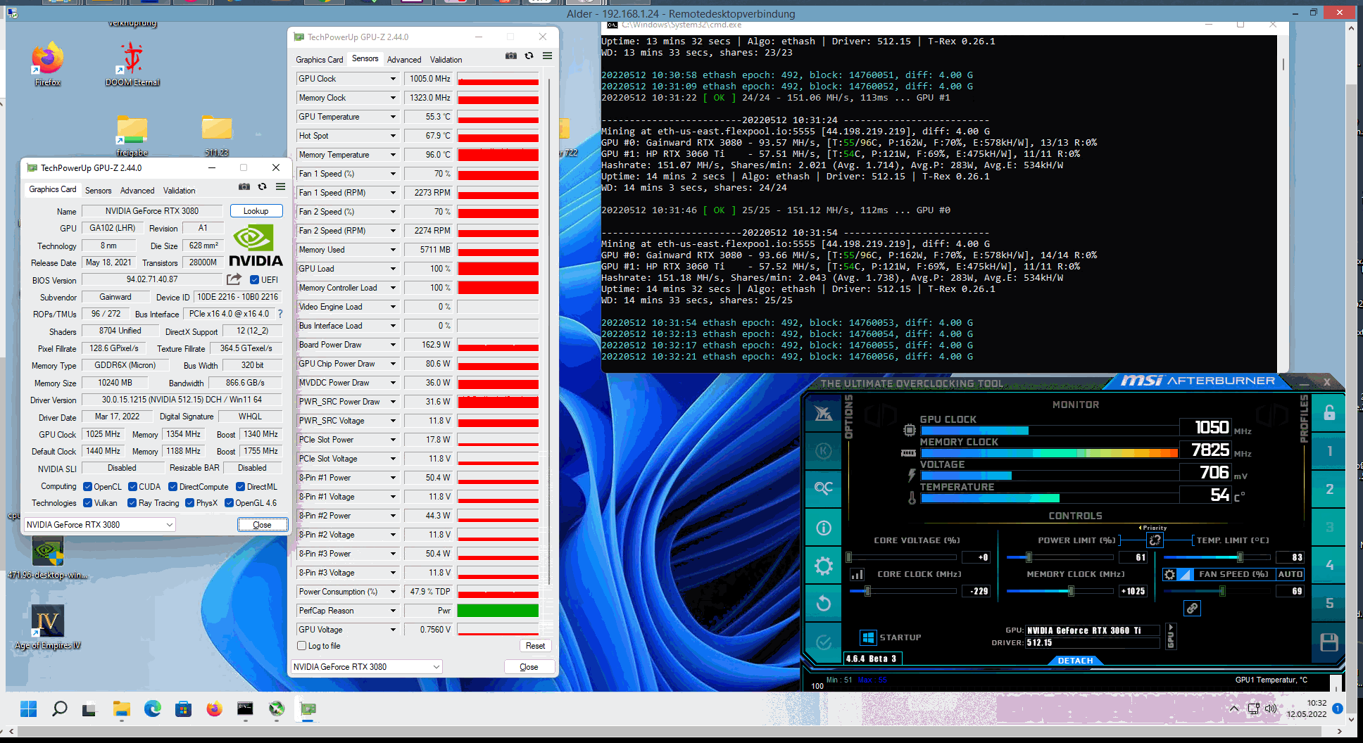Expand the Hot Spot sensor dropdown
Screen dimensions: 1363x743
393,136
